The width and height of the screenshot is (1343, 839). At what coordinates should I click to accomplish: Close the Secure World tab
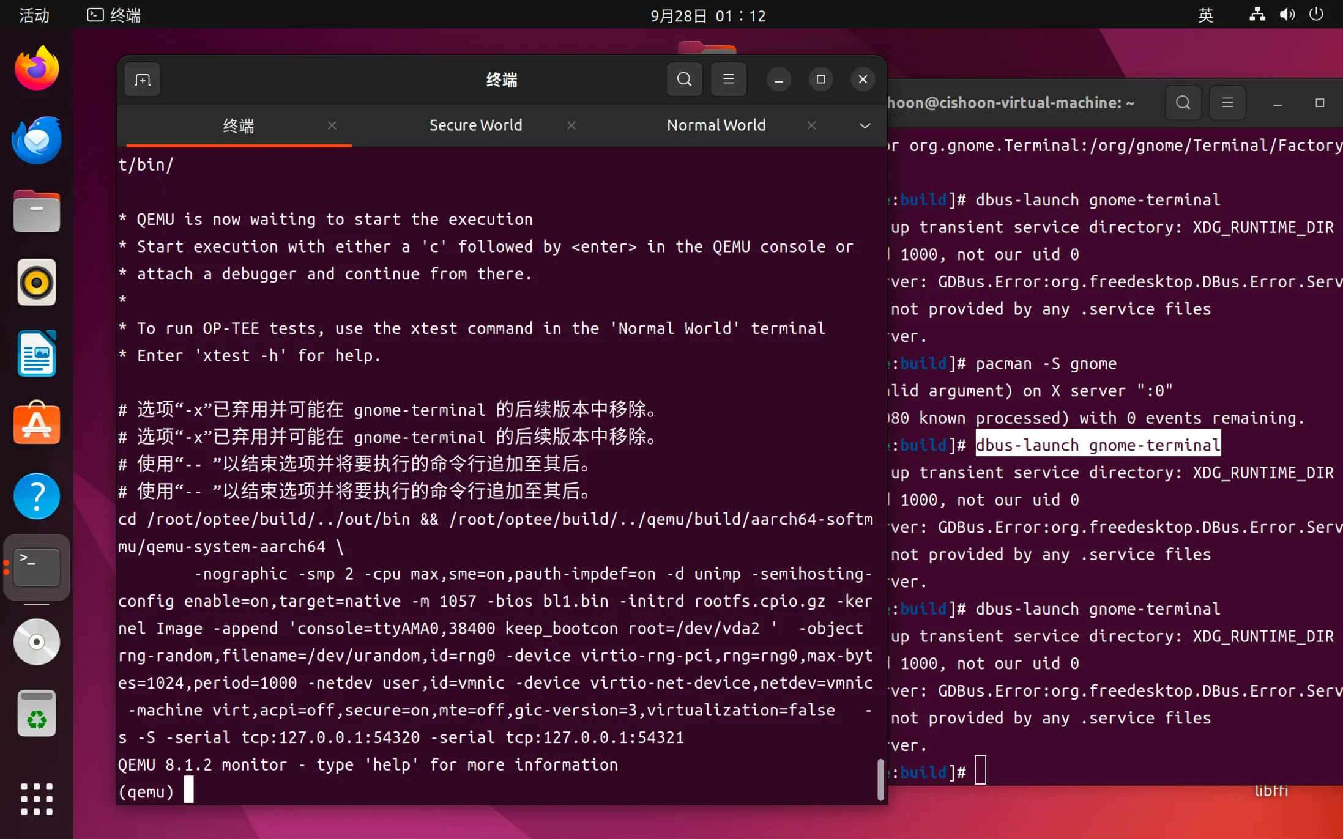(x=571, y=125)
